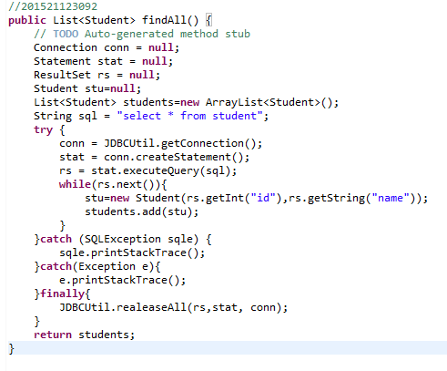The image size is (447, 371).
Task: Click "ArrayList<Student>()" in the students declaration
Action: 269,102
